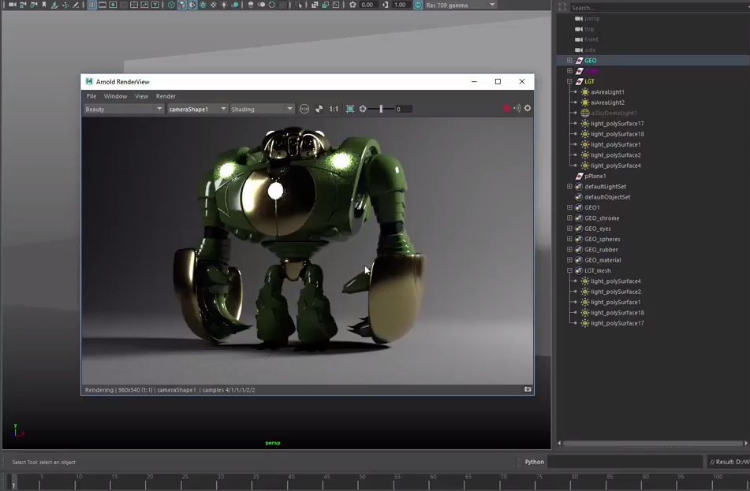Open the cameraShape1 camera dropdown
The height and width of the screenshot is (491, 750).
pyautogui.click(x=197, y=109)
